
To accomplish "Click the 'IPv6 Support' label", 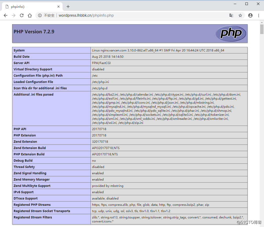I will click(23, 192).
